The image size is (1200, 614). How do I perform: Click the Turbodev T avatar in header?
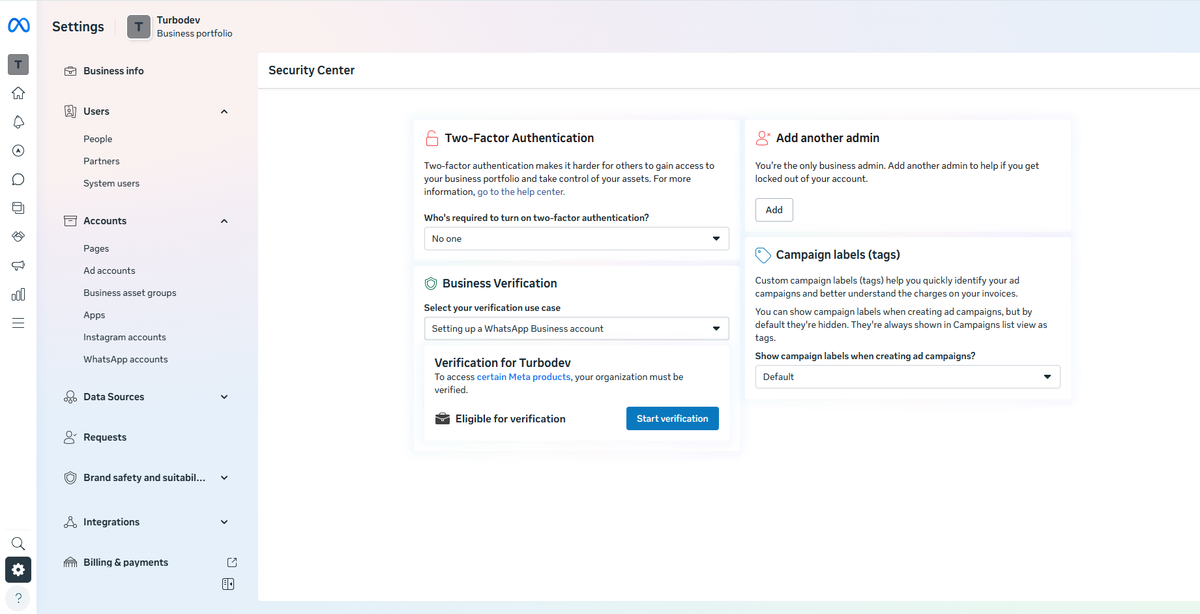tap(138, 27)
